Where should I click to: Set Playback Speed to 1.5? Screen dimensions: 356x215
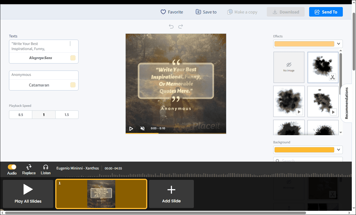(67, 114)
